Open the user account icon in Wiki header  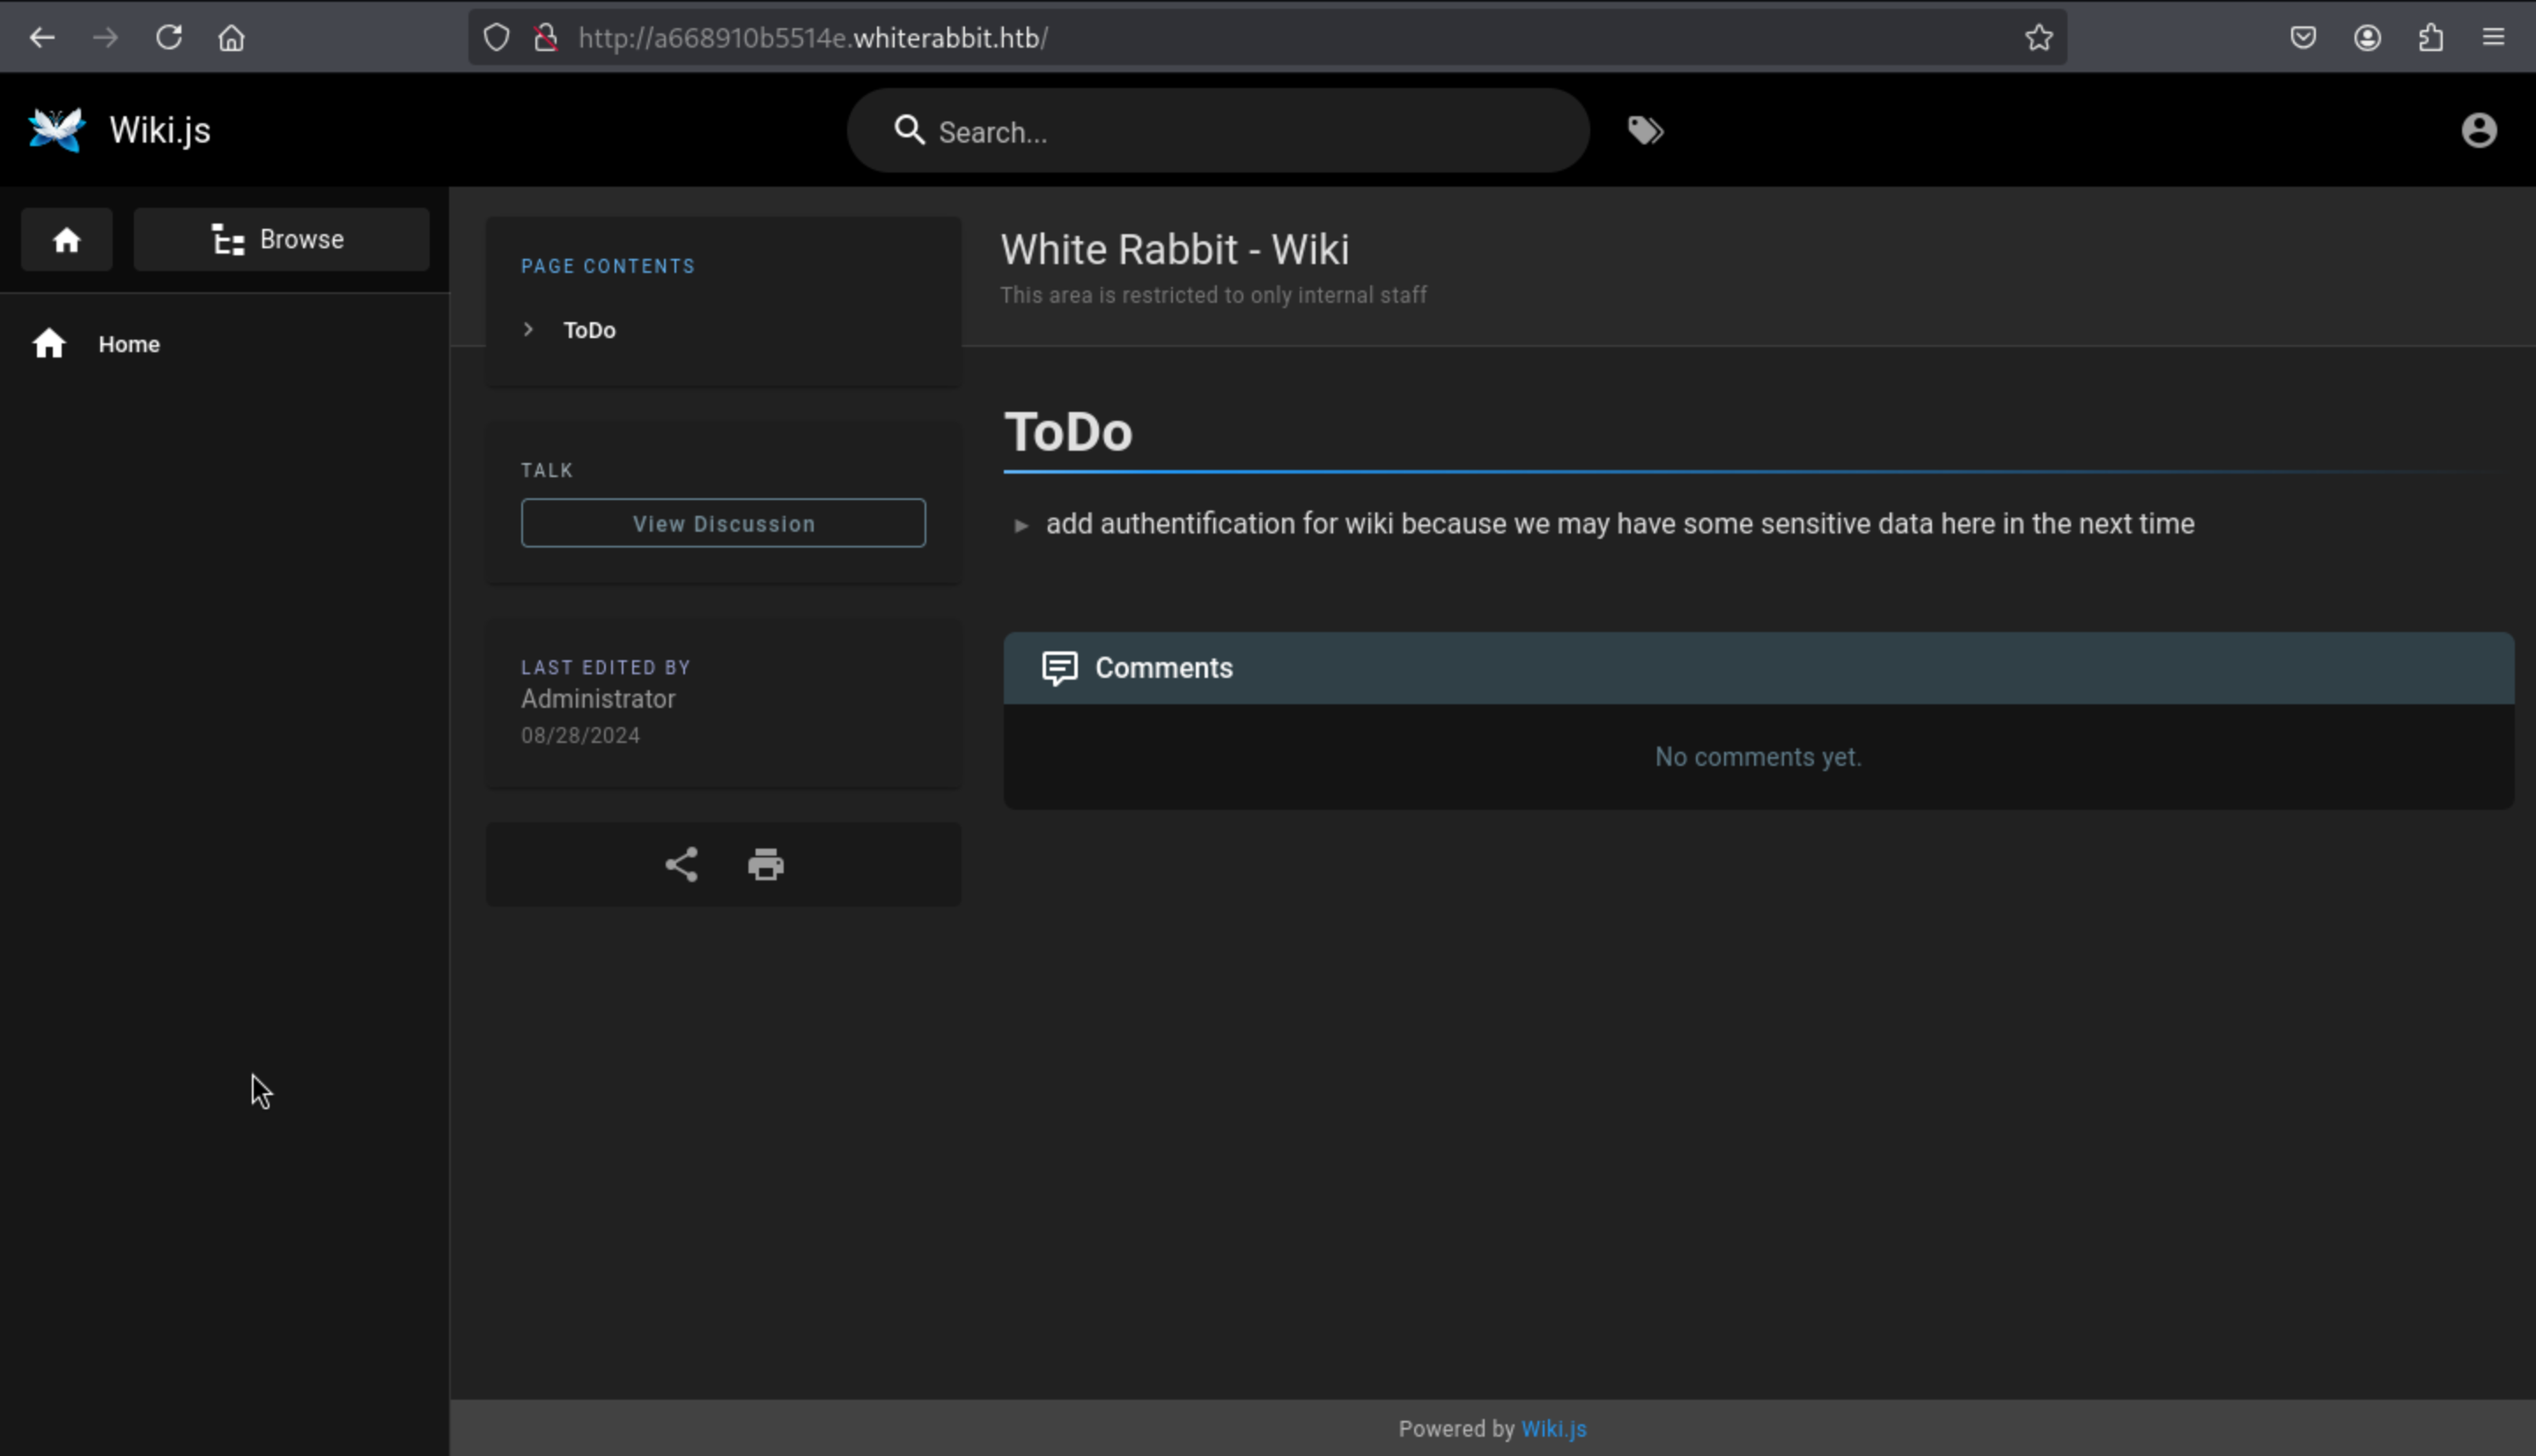(2478, 131)
